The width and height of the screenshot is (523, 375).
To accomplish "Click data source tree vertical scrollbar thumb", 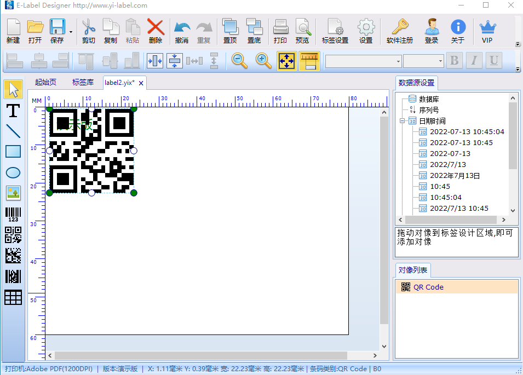I will click(x=513, y=136).
